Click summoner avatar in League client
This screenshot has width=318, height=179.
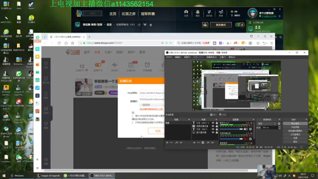click(x=252, y=13)
